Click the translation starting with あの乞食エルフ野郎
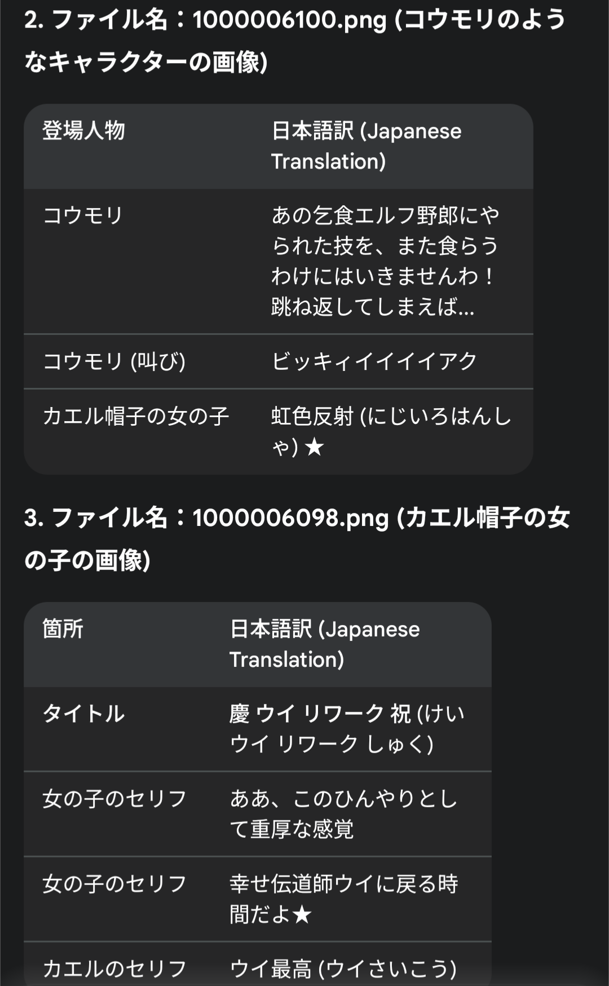This screenshot has height=986, width=609. pos(385,261)
